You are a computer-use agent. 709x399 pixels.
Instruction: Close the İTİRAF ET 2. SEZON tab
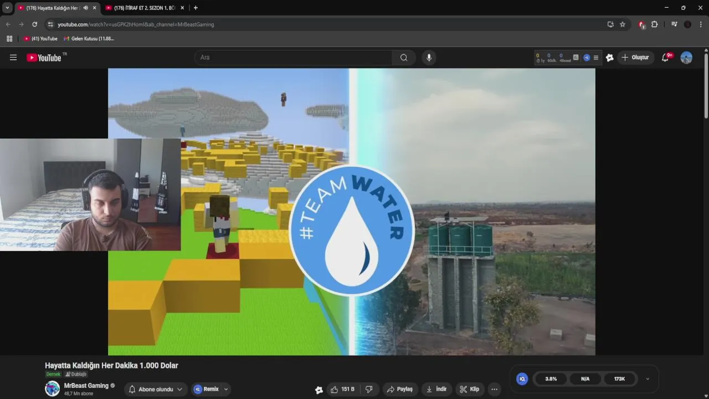click(x=182, y=8)
